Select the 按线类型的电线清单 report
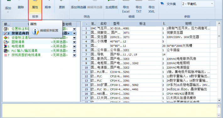Image resolution: width=223 pixels, height=118 pixels. (26, 55)
